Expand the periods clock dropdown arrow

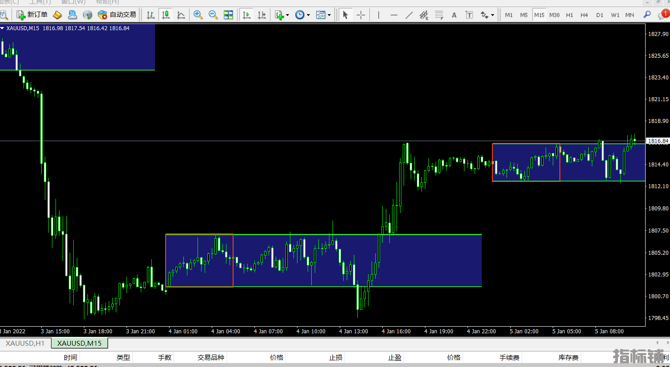click(308, 15)
